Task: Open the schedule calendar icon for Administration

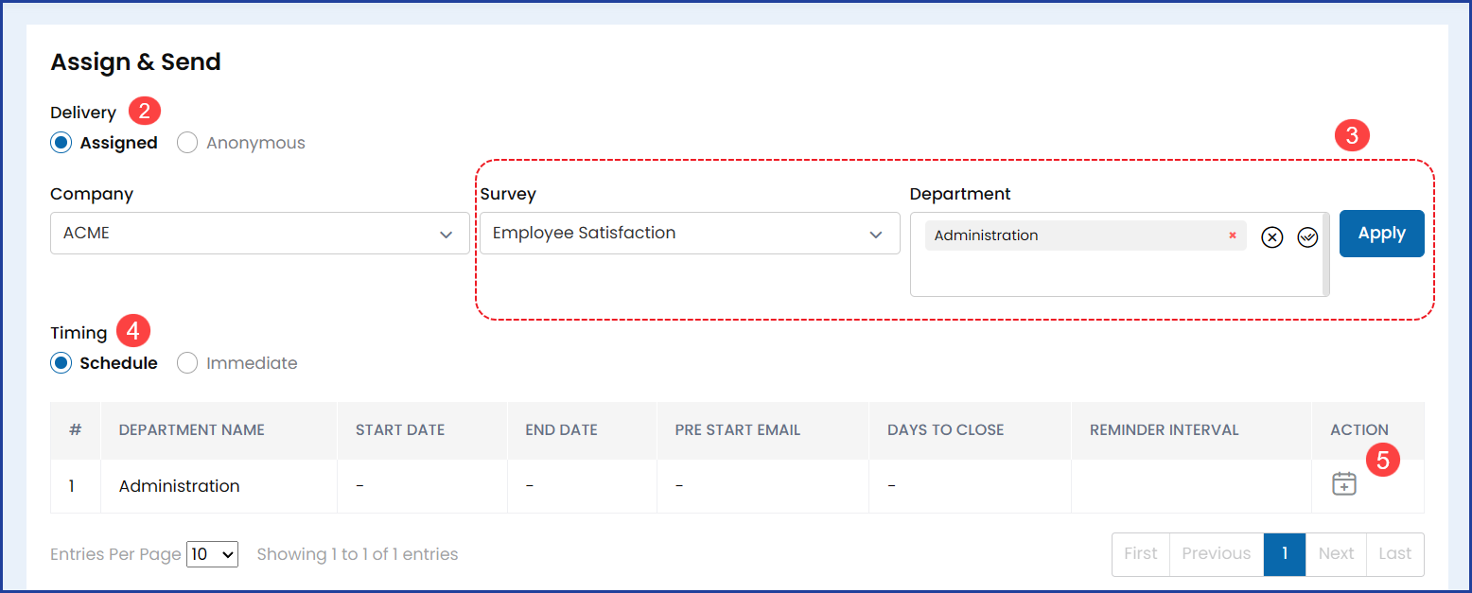Action: point(1343,484)
